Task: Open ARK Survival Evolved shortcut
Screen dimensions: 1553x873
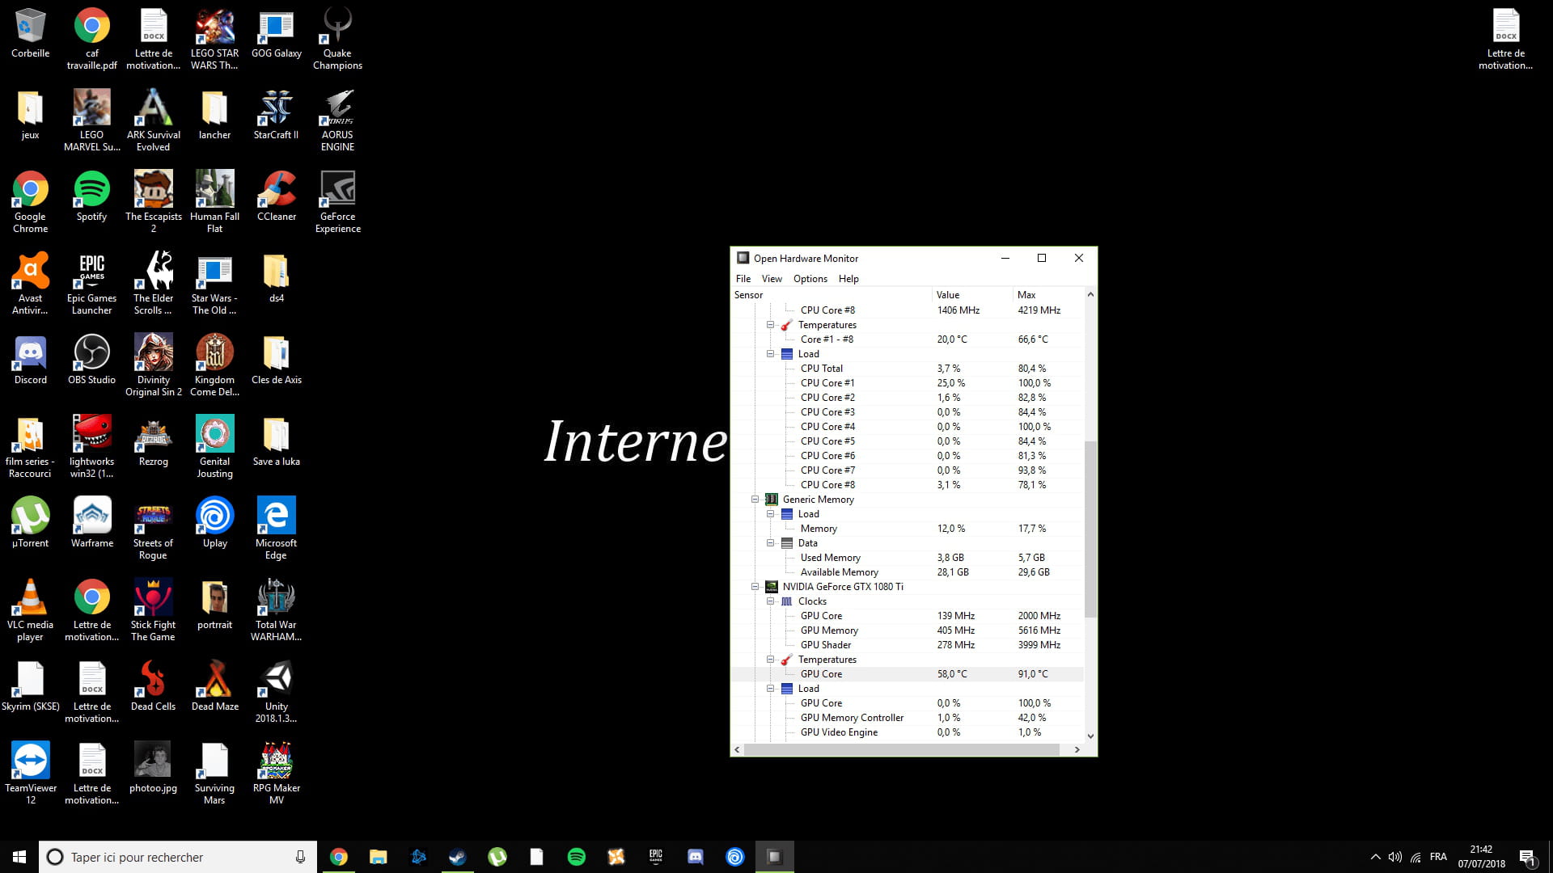Action: coord(153,120)
